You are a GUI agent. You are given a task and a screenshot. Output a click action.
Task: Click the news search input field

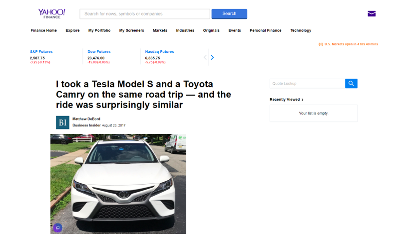[144, 14]
